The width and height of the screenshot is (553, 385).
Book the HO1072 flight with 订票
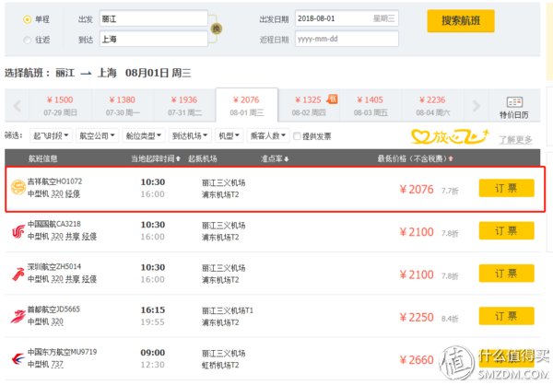click(x=506, y=188)
